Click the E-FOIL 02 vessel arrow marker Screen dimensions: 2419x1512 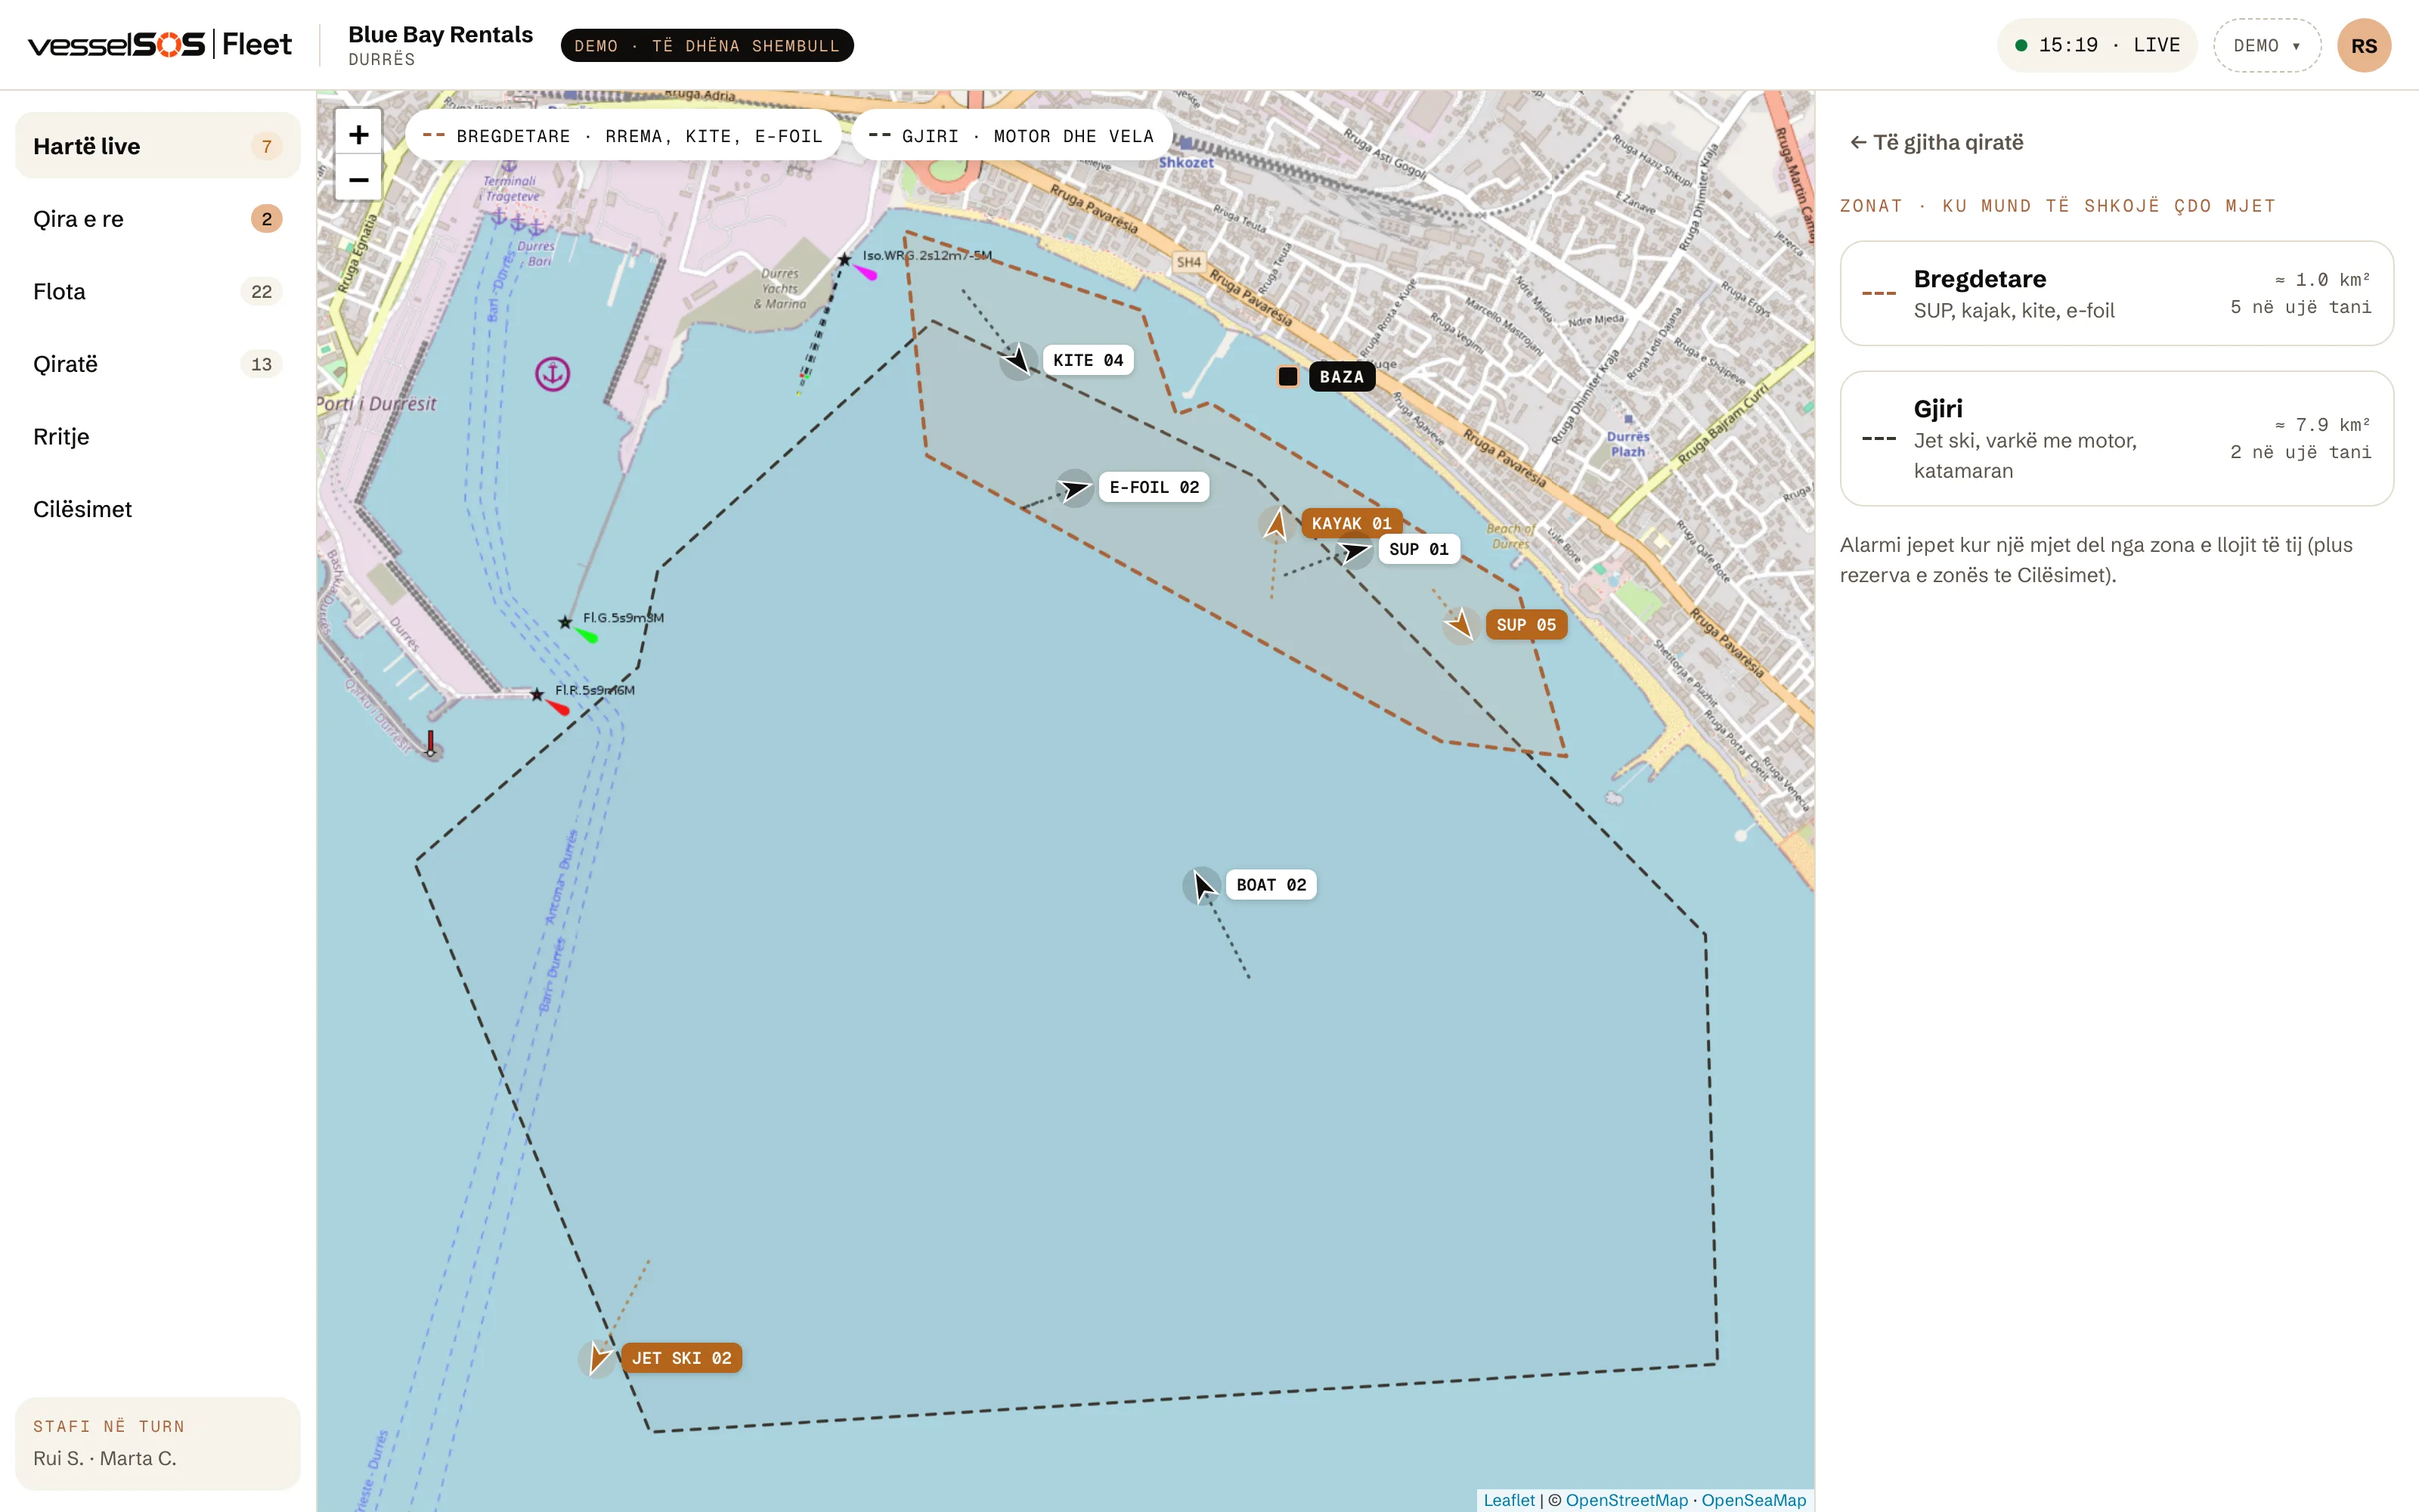(x=1074, y=488)
